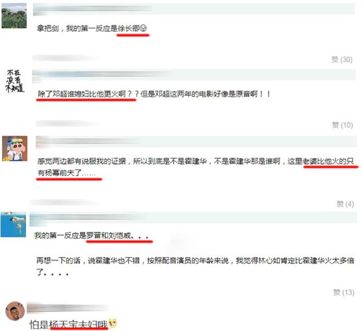Screen dimensions: 362x331
Task: Click the underlined text 罗晋和刘恺威
Action: coord(108,235)
